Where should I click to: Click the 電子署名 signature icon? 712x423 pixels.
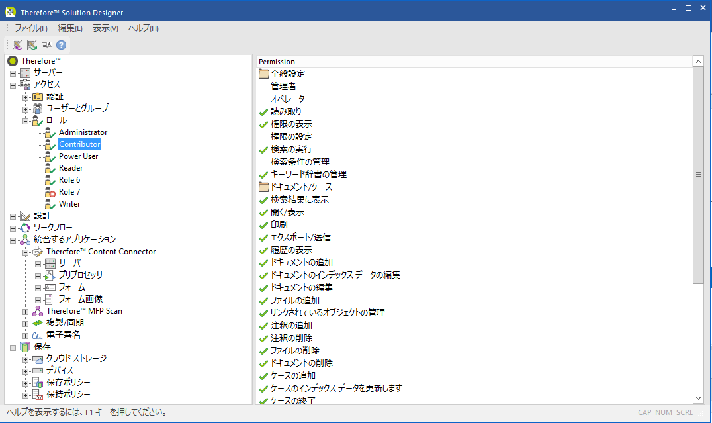(x=38, y=336)
